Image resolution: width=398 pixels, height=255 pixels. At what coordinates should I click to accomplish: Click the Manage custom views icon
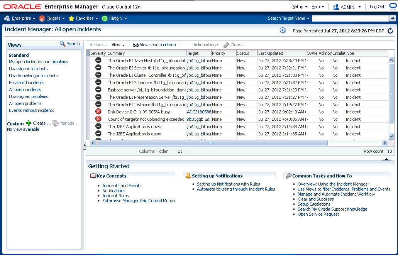click(x=55, y=123)
